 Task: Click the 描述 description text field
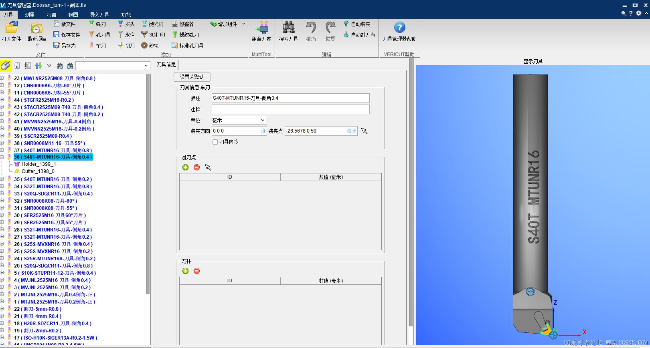point(290,98)
